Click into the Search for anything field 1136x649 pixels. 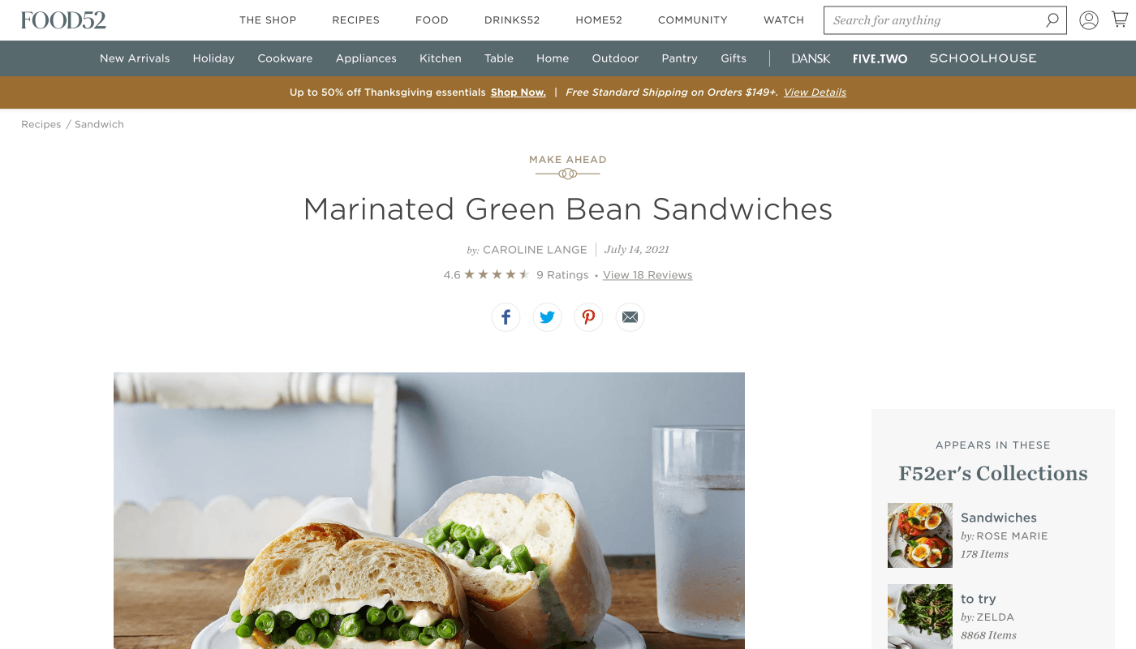pos(933,20)
